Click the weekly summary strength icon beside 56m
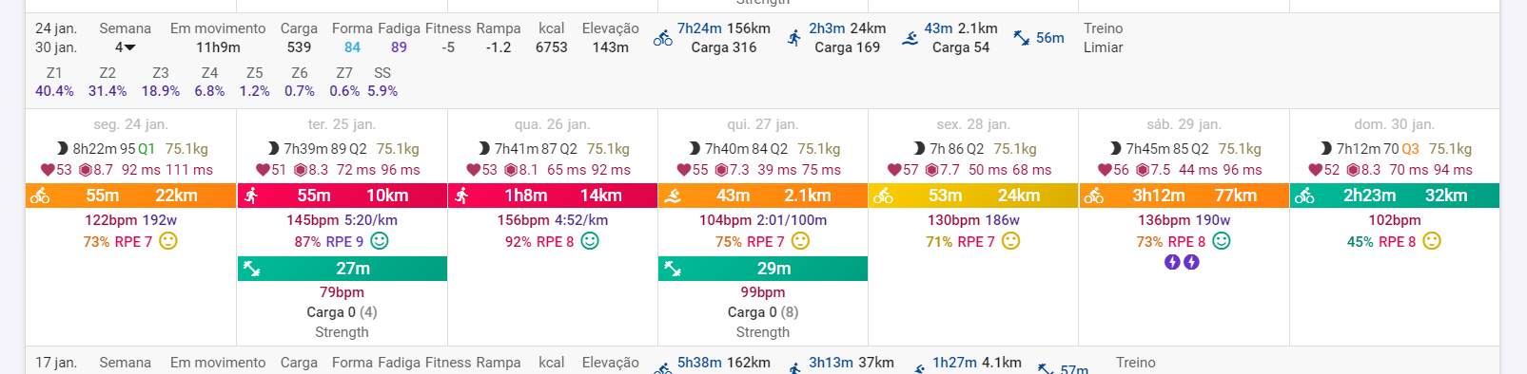Viewport: 1527px width, 374px height. 1021,38
